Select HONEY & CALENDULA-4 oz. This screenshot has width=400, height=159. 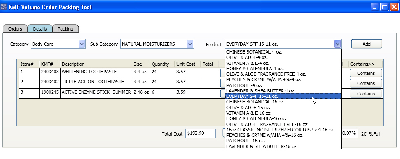283,69
